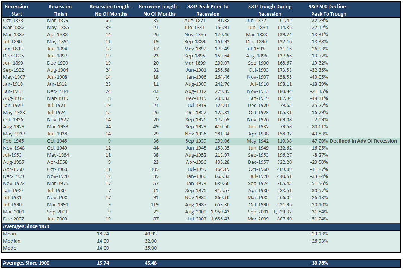Select the Averages Since 1871 section header
Image resolution: width=403 pixels, height=269 pixels.
coord(26,226)
